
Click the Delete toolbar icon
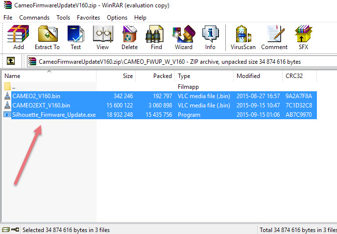coord(130,37)
